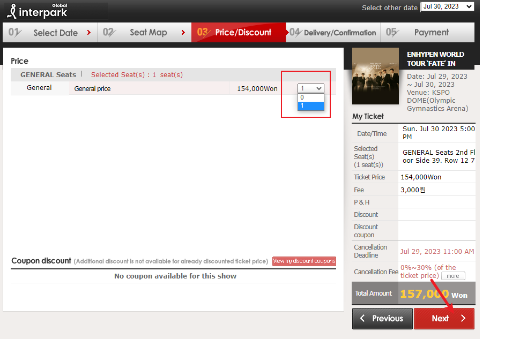Click the left chevron on Previous button
This screenshot has width=527, height=339.
(x=363, y=319)
